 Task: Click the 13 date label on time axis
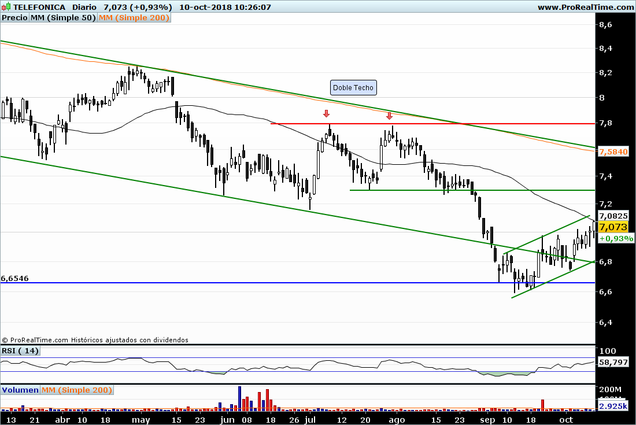pyautogui.click(x=11, y=420)
